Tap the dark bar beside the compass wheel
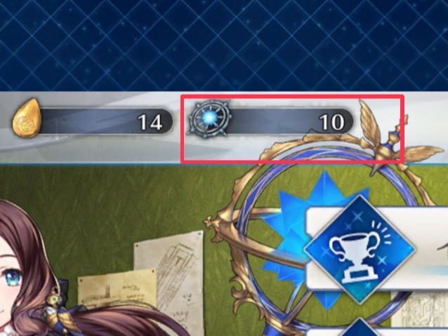 [x=290, y=121]
